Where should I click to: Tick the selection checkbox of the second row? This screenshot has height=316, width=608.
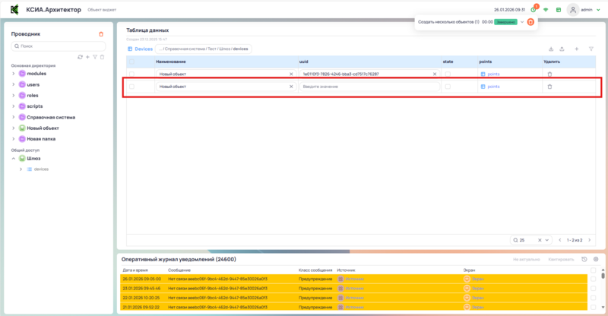tap(132, 87)
